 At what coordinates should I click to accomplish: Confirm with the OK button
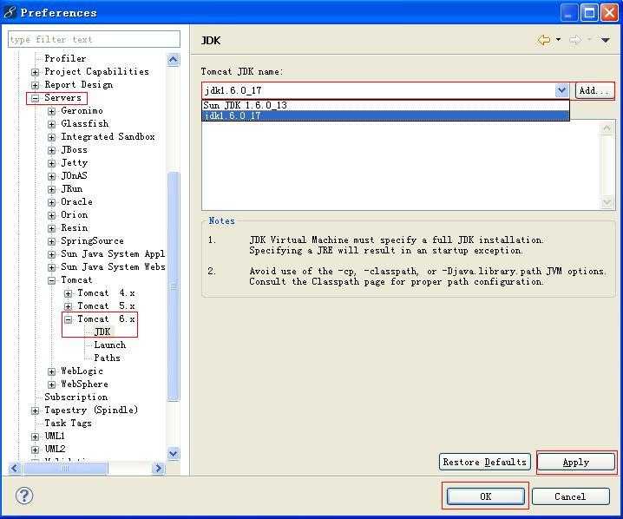point(486,496)
